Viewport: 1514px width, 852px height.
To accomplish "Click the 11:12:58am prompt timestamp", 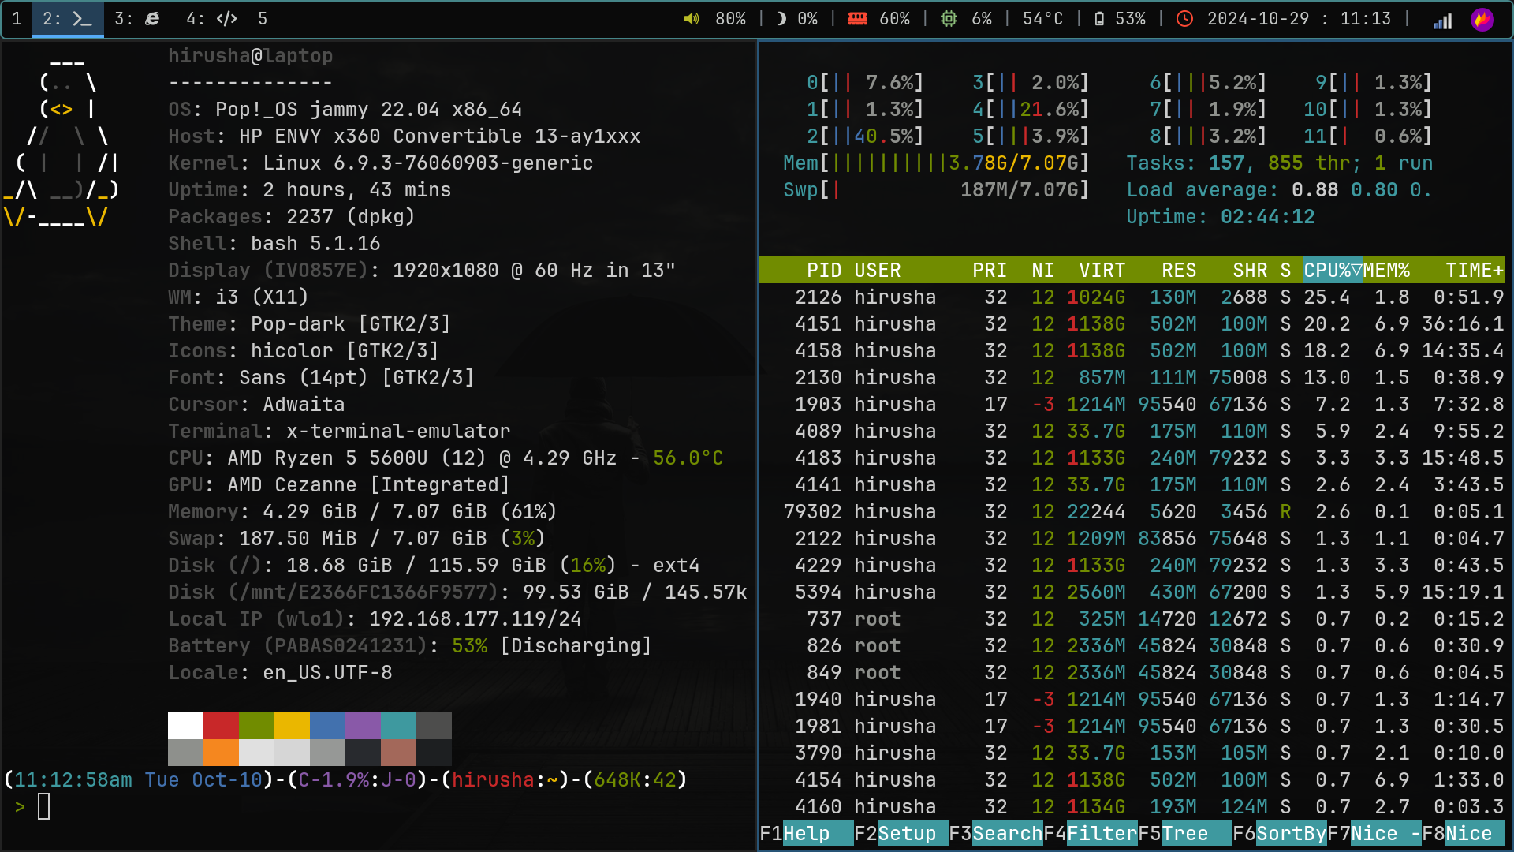I will 73,780.
